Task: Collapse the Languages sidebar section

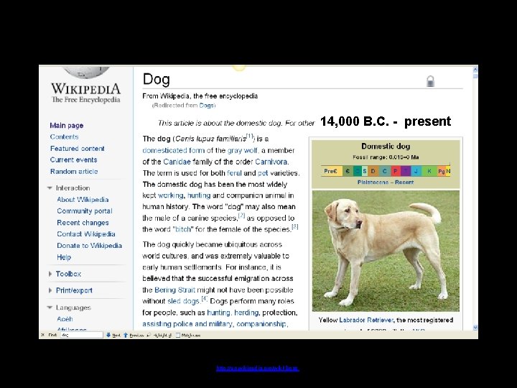Action: pos(50,308)
